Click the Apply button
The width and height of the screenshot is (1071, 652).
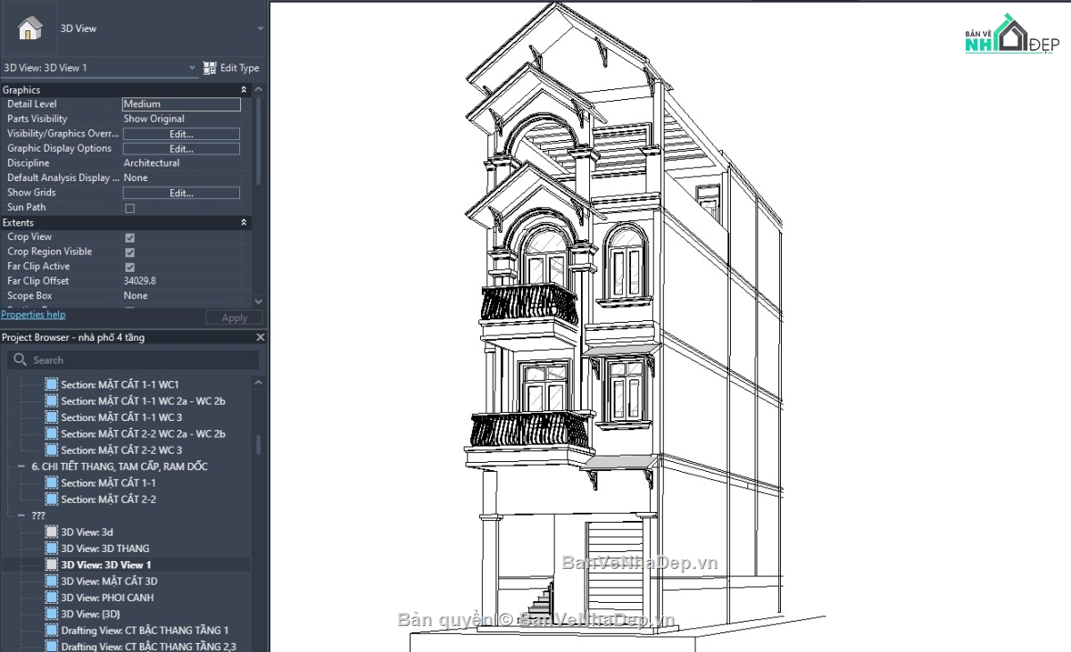[234, 318]
